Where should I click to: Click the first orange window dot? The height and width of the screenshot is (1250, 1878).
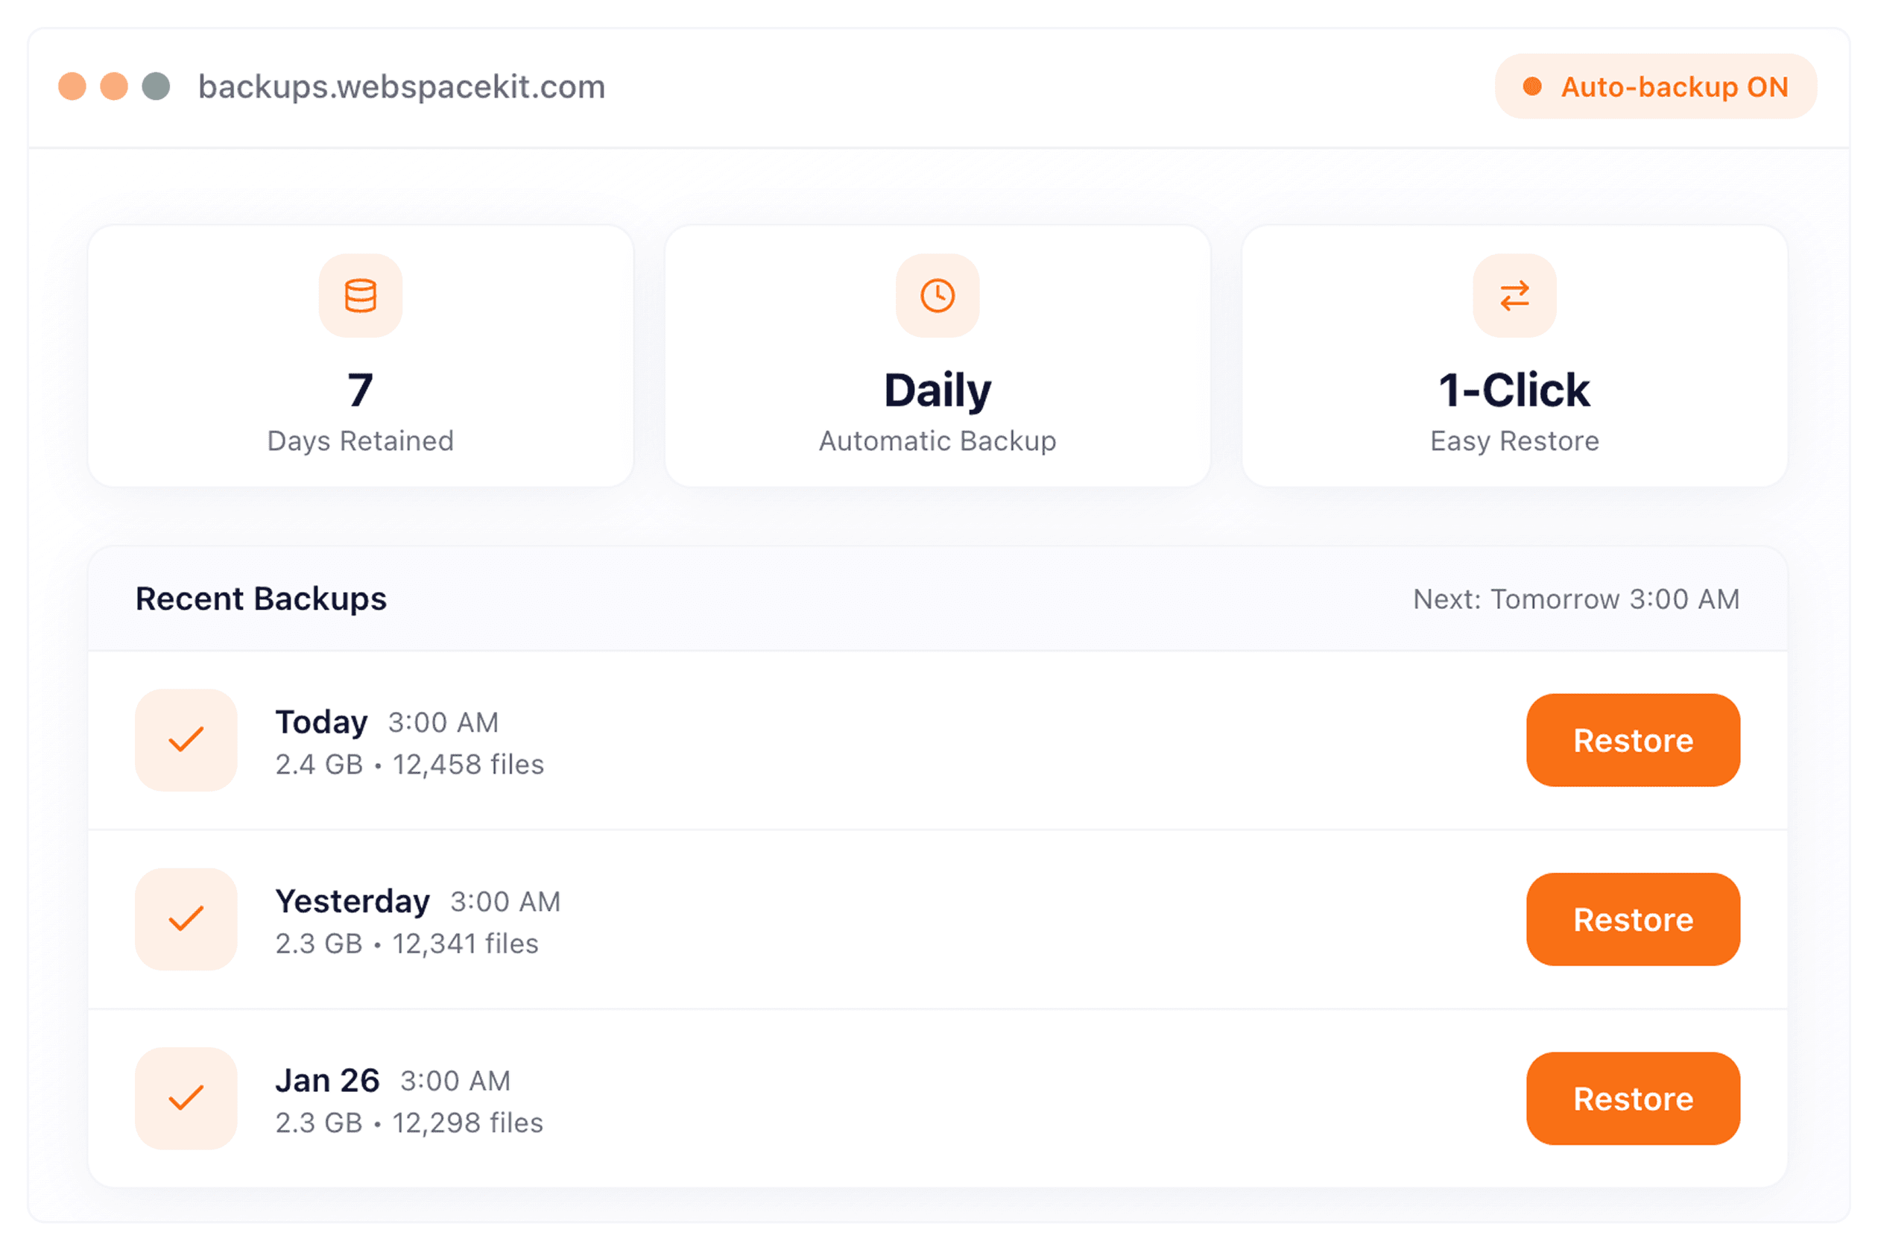click(72, 86)
